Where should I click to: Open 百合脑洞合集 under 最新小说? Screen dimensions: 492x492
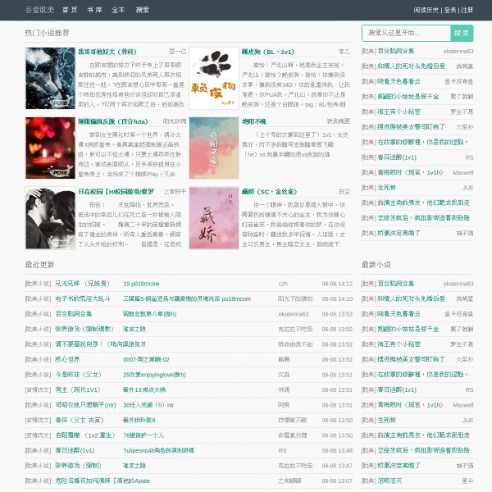pos(396,284)
